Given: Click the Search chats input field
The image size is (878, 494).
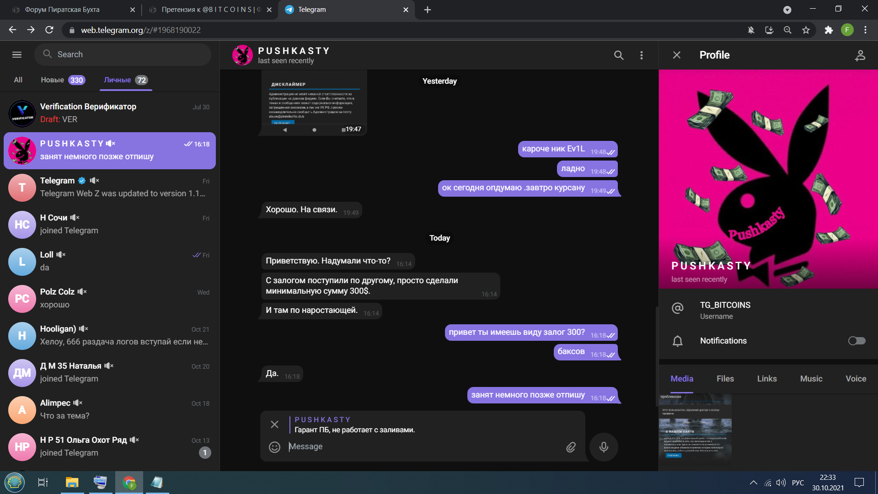Looking at the screenshot, I should pyautogui.click(x=123, y=54).
